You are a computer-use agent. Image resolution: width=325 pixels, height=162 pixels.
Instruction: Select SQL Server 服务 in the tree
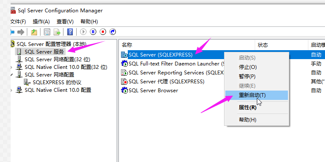44,51
